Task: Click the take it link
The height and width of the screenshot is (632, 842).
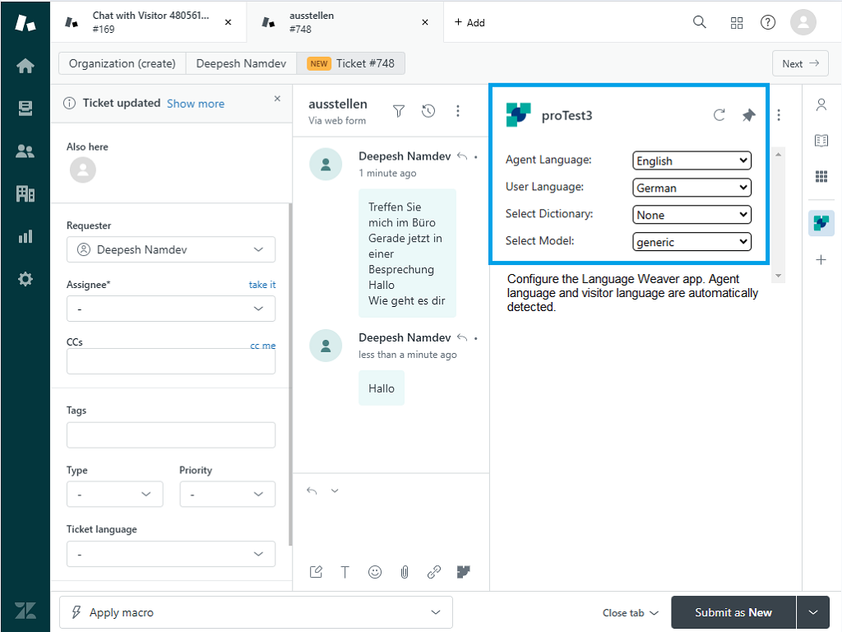Action: click(x=262, y=284)
